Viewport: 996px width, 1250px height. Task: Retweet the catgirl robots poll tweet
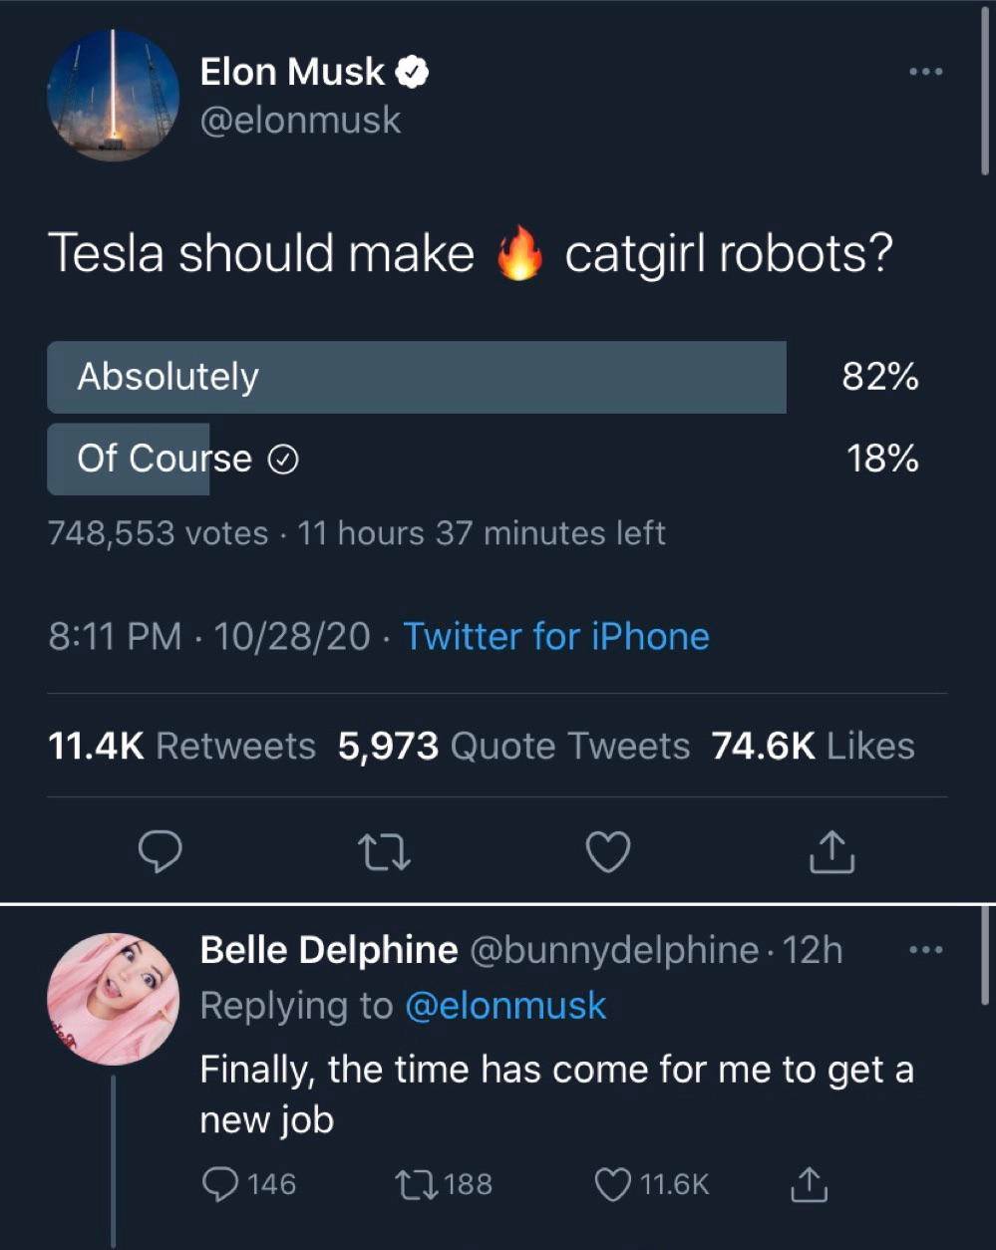(x=384, y=851)
